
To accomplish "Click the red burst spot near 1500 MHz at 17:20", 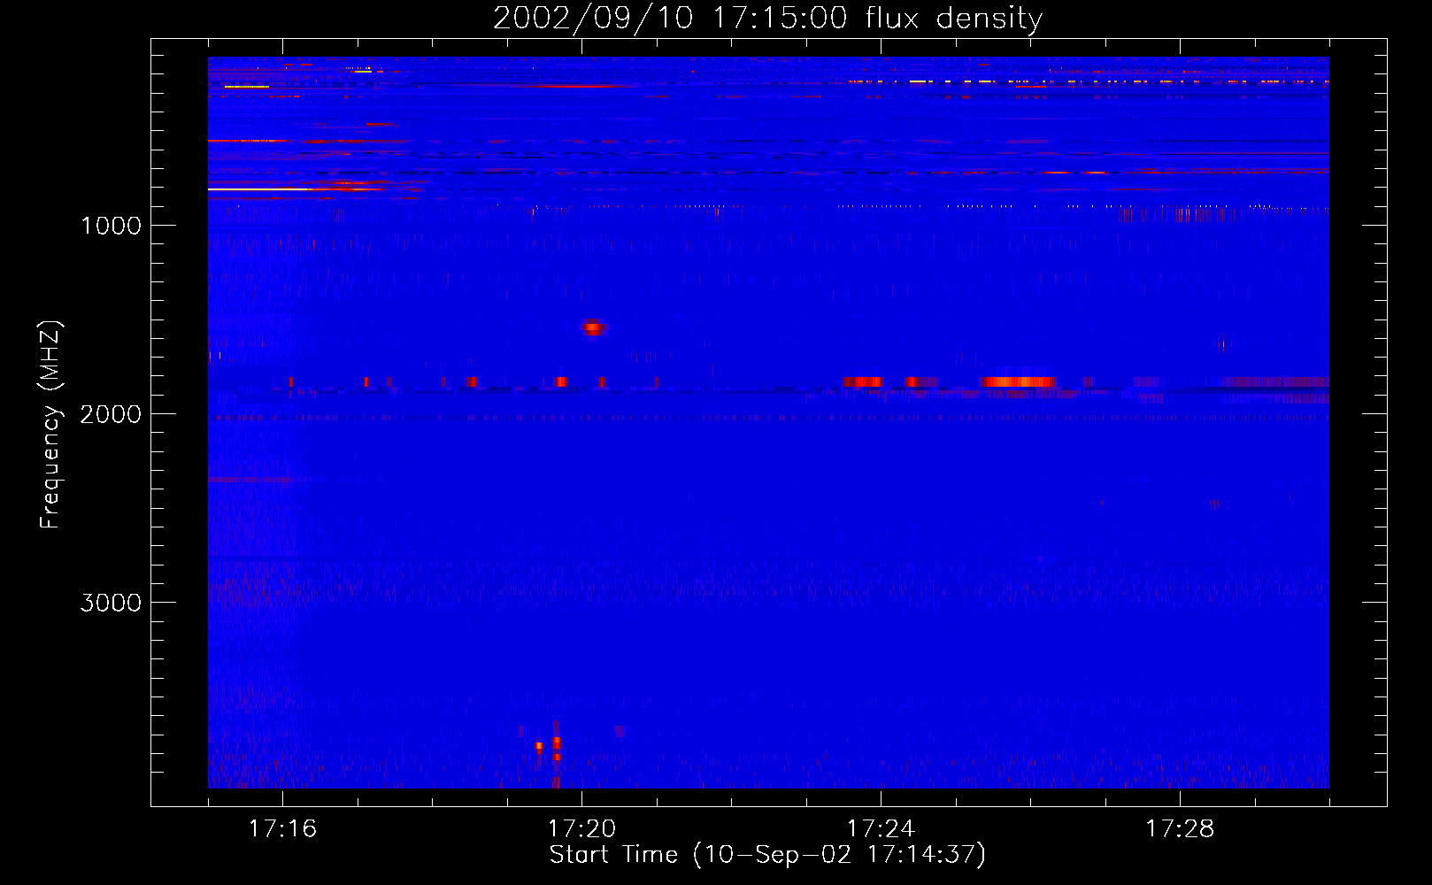I will tap(593, 327).
